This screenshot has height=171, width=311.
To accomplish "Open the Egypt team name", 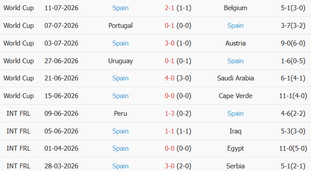I will [235, 148].
